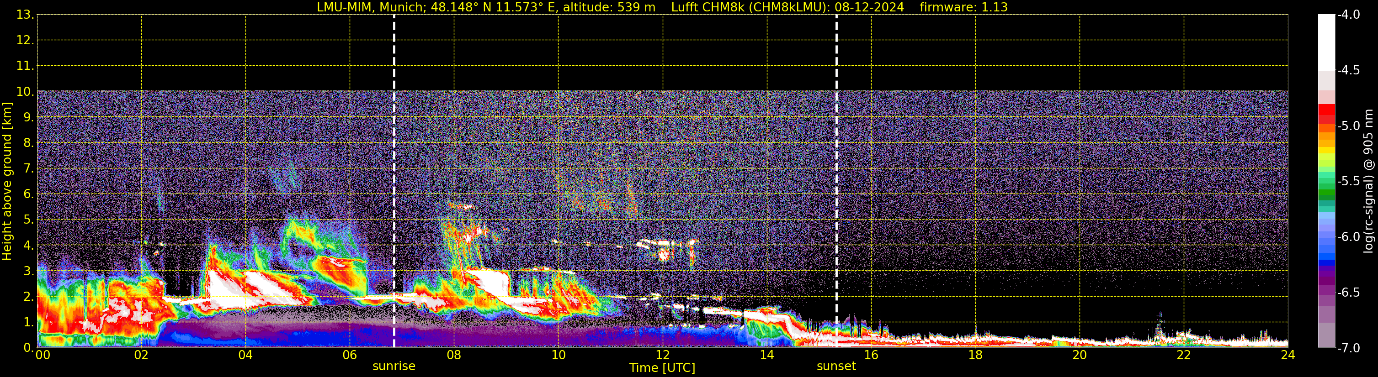This screenshot has height=377, width=1378.
Task: Click the red section of the colorbar
Action: click(1326, 114)
